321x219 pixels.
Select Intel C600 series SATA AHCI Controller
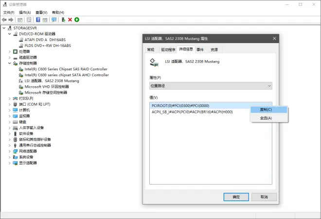(x=67, y=75)
